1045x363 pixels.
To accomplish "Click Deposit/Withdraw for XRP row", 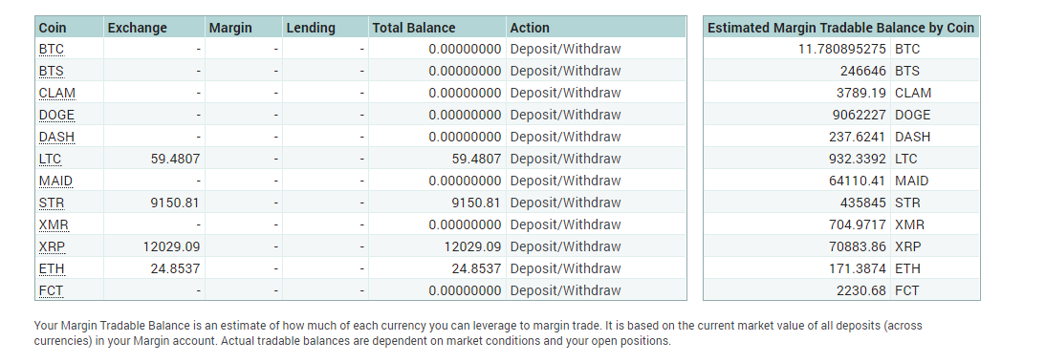I will point(565,246).
